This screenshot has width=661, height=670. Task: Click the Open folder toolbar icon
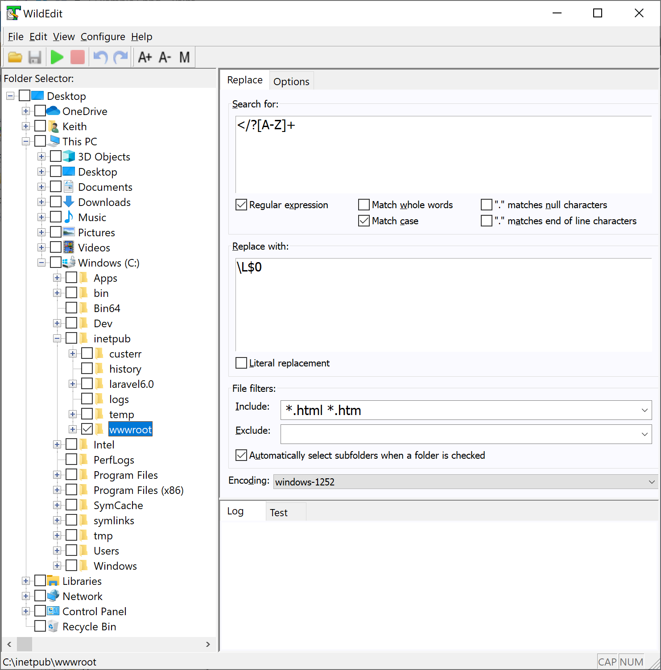(15, 57)
